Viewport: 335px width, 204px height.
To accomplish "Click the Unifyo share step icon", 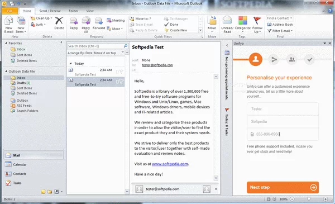I will pyautogui.click(x=274, y=59).
